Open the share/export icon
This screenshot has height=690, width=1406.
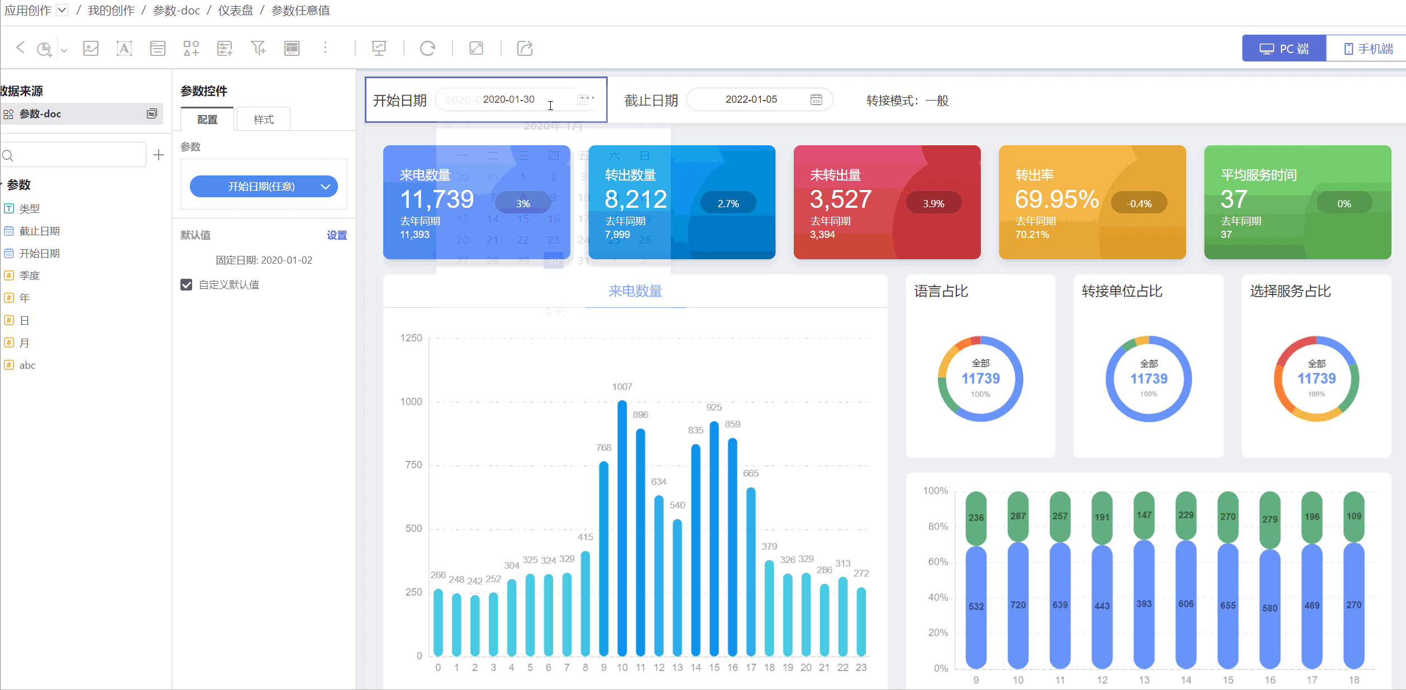525,49
